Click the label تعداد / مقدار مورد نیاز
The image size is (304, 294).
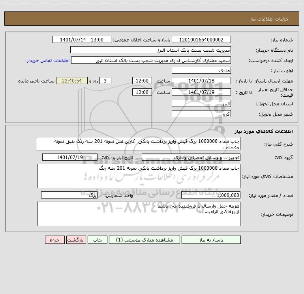271,195
